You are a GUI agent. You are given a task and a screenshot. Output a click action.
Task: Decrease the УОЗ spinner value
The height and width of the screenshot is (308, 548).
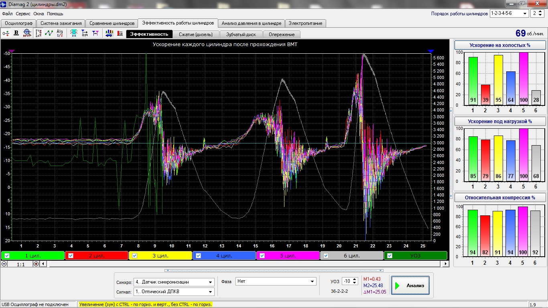(355, 283)
